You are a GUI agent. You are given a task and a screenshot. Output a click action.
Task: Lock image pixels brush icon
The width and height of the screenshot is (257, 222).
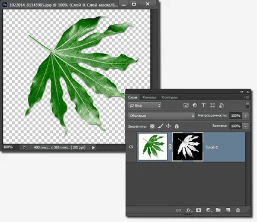[160, 126]
